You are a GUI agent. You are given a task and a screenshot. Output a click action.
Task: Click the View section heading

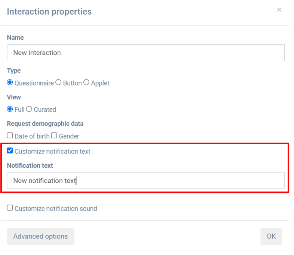(x=14, y=97)
